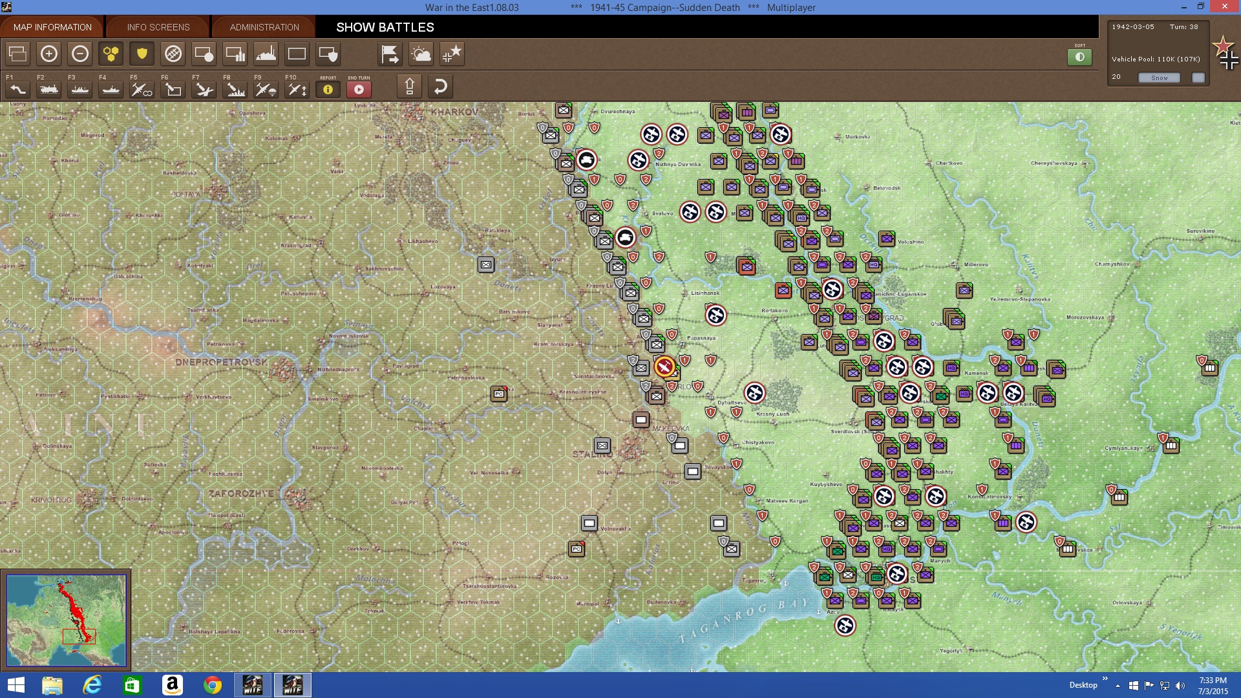Select F10 air transfer mode
This screenshot has width=1241, height=698.
297,89
